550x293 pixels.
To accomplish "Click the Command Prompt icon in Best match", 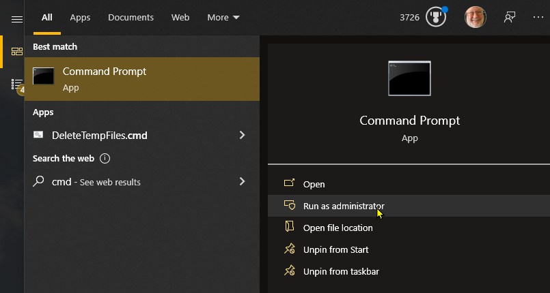I will [44, 76].
